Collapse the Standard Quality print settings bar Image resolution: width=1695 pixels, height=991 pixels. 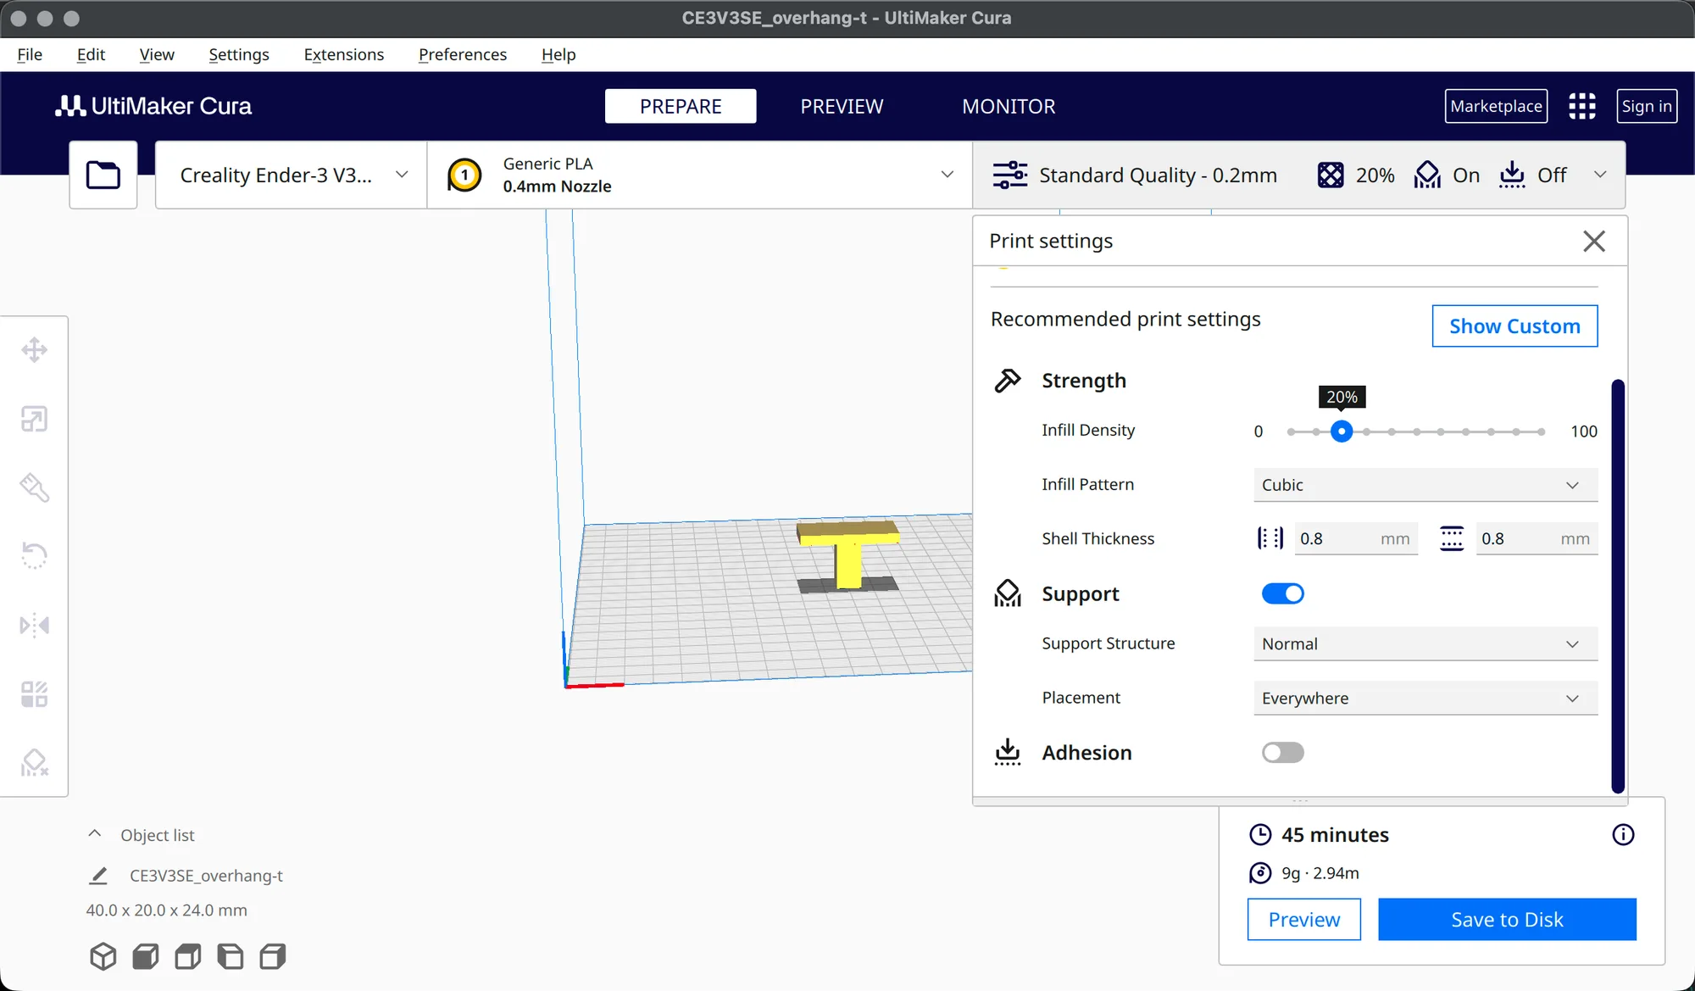(x=1298, y=175)
